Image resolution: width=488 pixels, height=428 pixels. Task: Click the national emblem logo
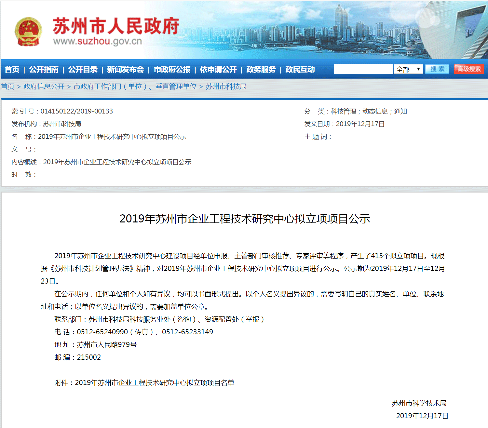[x=28, y=32]
